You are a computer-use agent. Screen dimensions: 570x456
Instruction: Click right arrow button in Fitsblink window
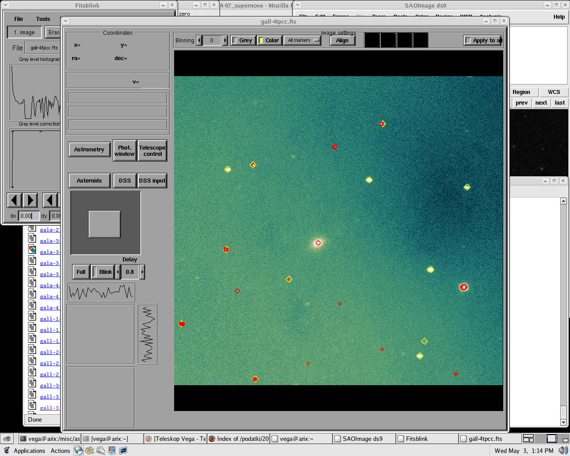30,200
